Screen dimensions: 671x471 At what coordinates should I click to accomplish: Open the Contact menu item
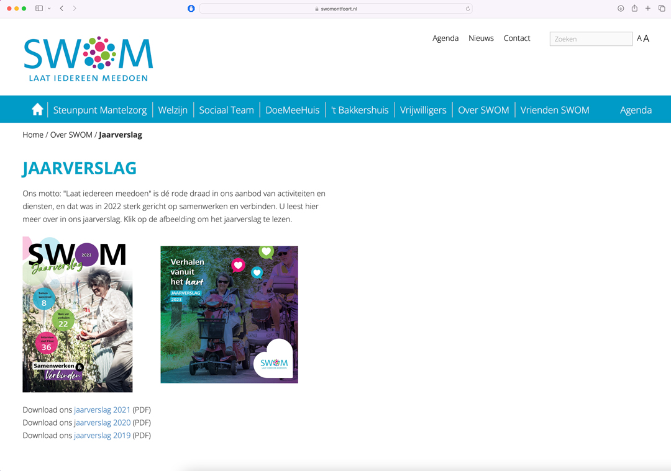click(x=516, y=38)
